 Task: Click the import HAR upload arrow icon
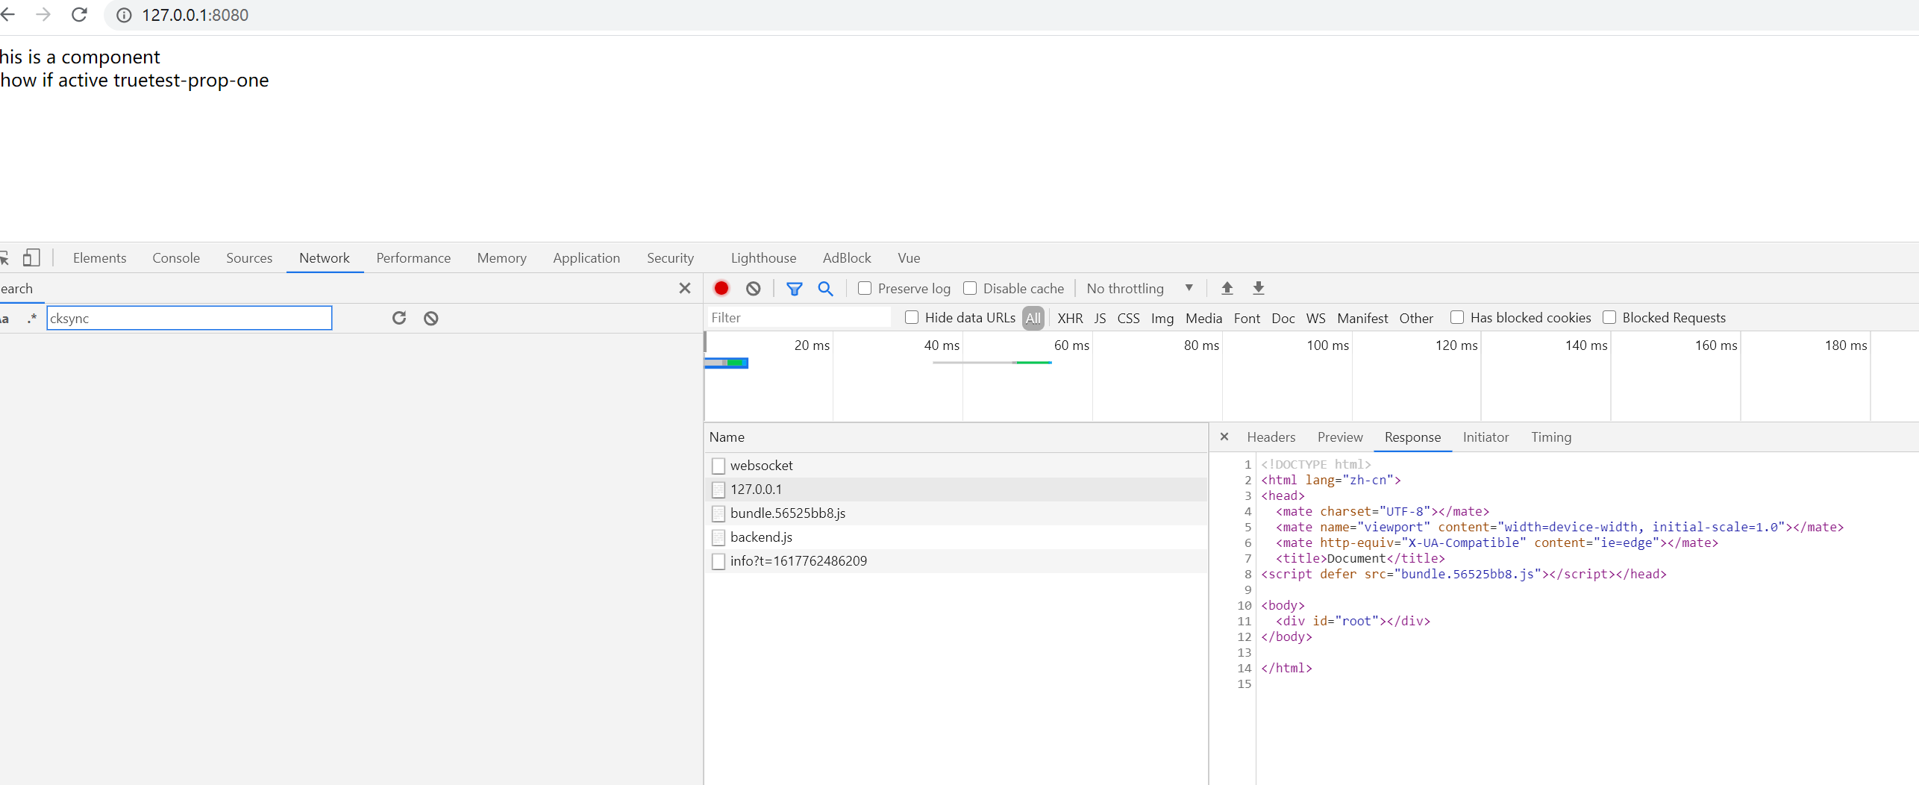click(x=1227, y=288)
